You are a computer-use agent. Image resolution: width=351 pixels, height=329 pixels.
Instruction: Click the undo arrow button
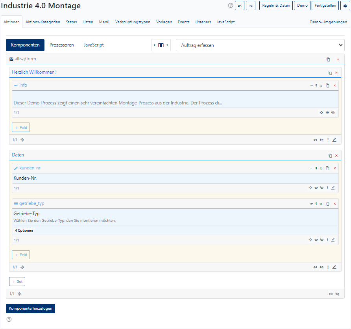point(240,6)
